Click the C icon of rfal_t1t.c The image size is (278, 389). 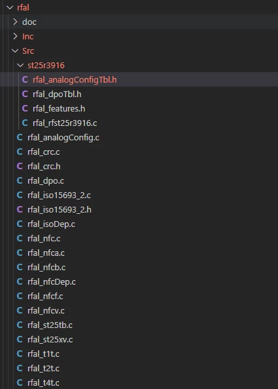(x=20, y=354)
